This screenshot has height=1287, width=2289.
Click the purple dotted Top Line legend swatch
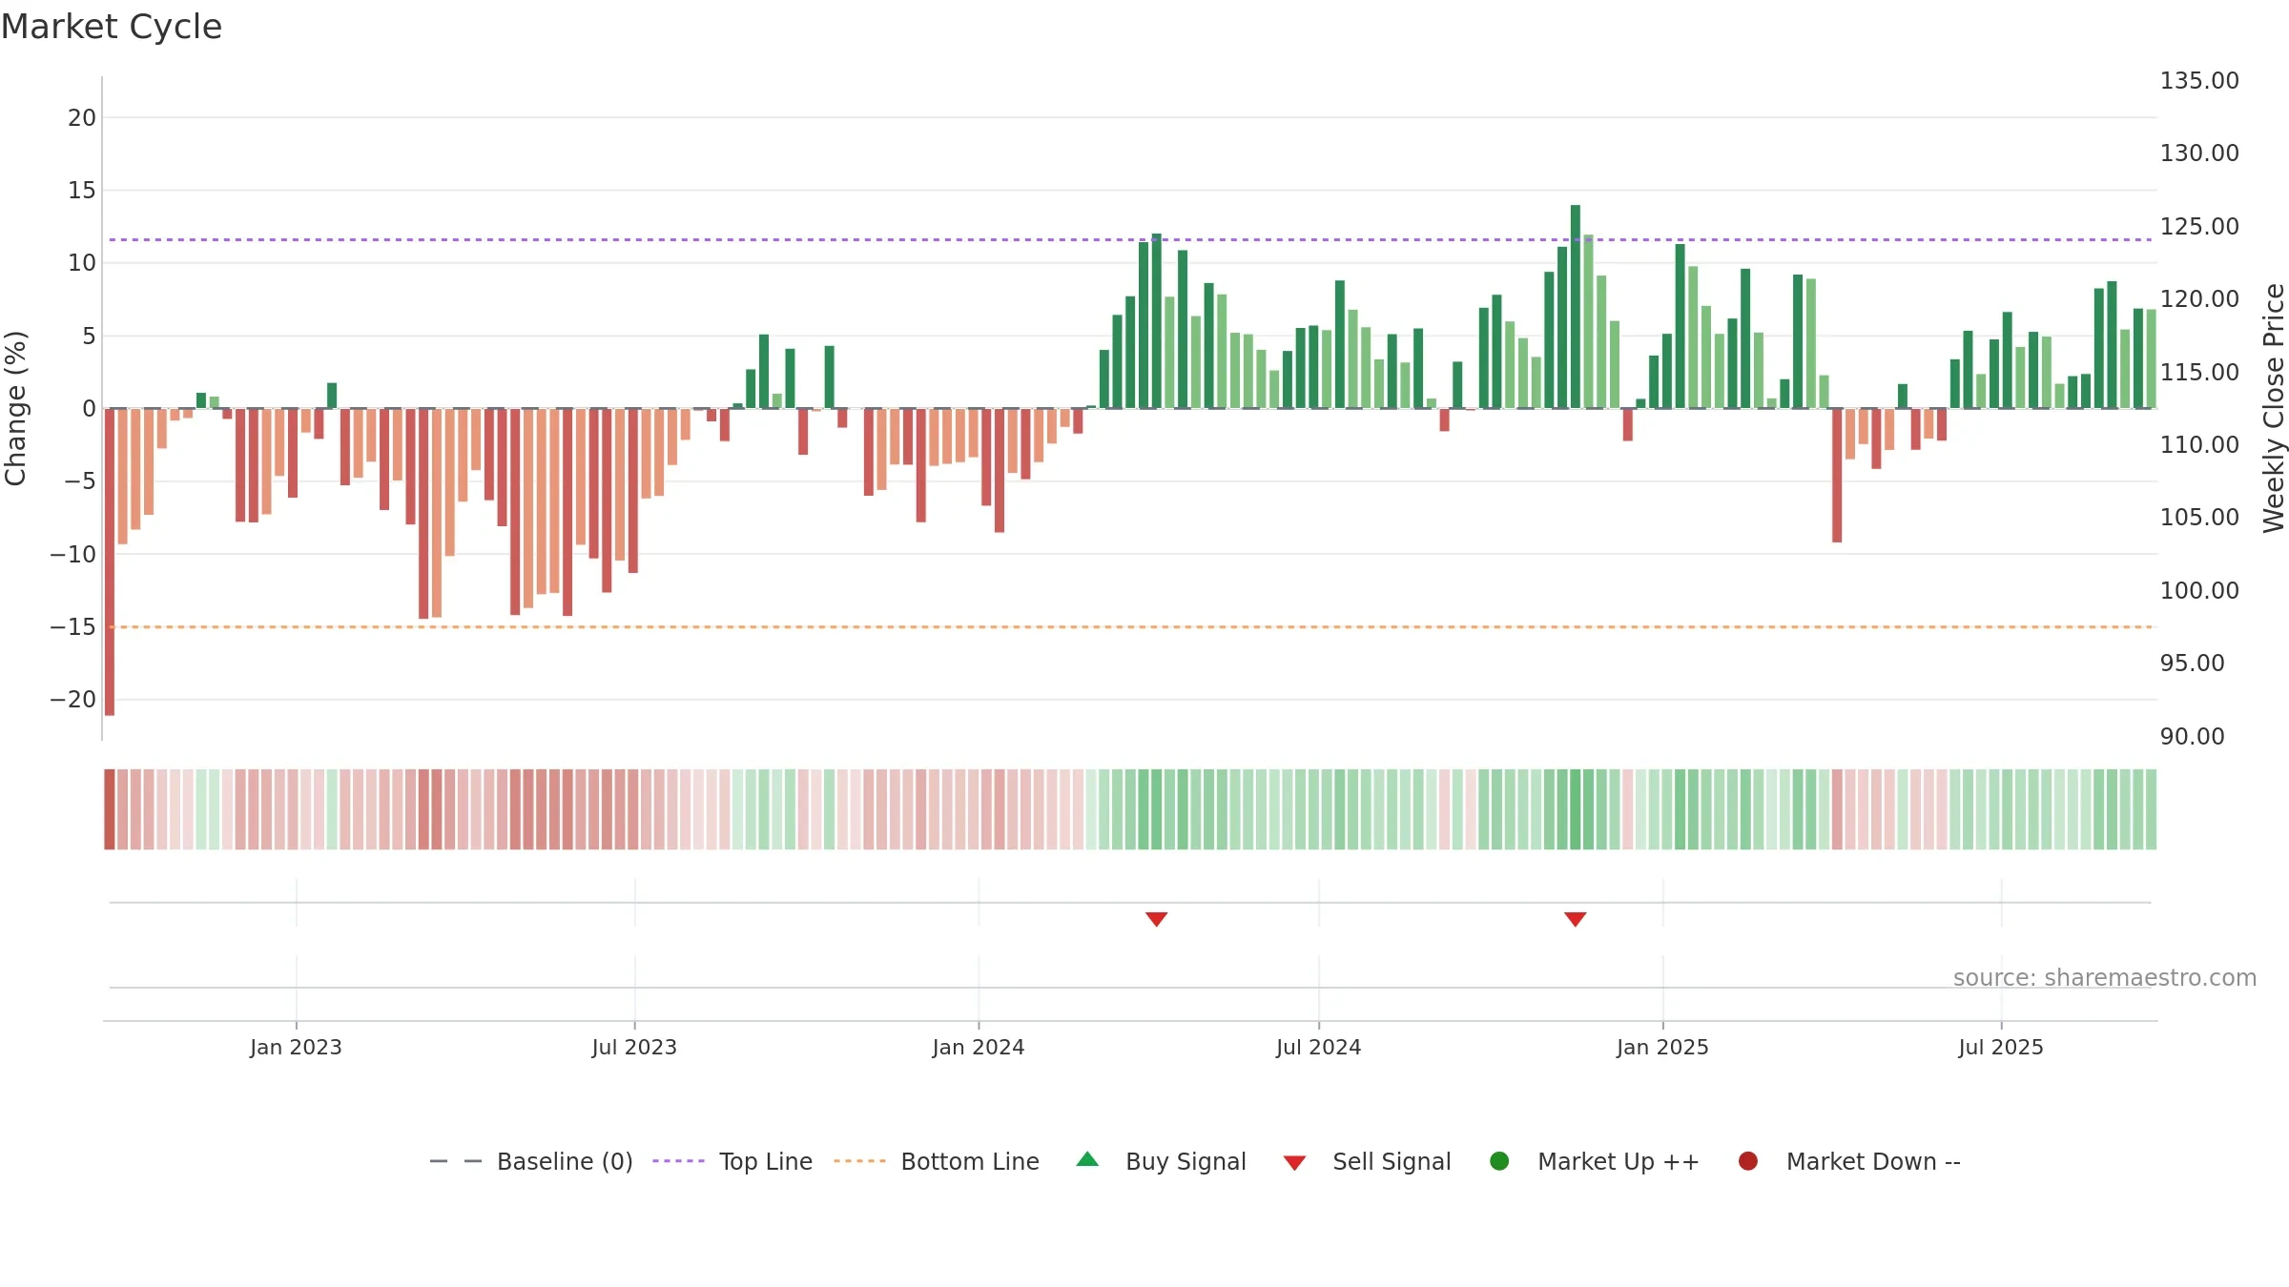[678, 1161]
